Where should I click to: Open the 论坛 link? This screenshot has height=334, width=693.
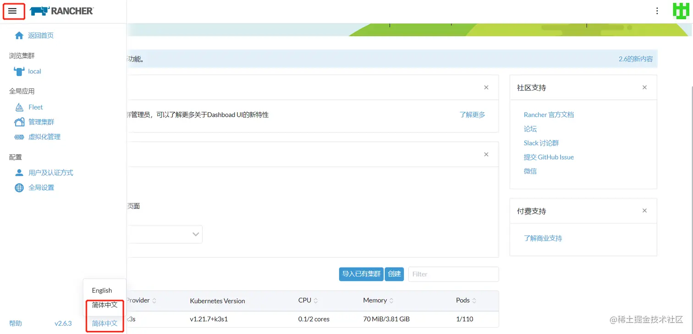pos(530,129)
